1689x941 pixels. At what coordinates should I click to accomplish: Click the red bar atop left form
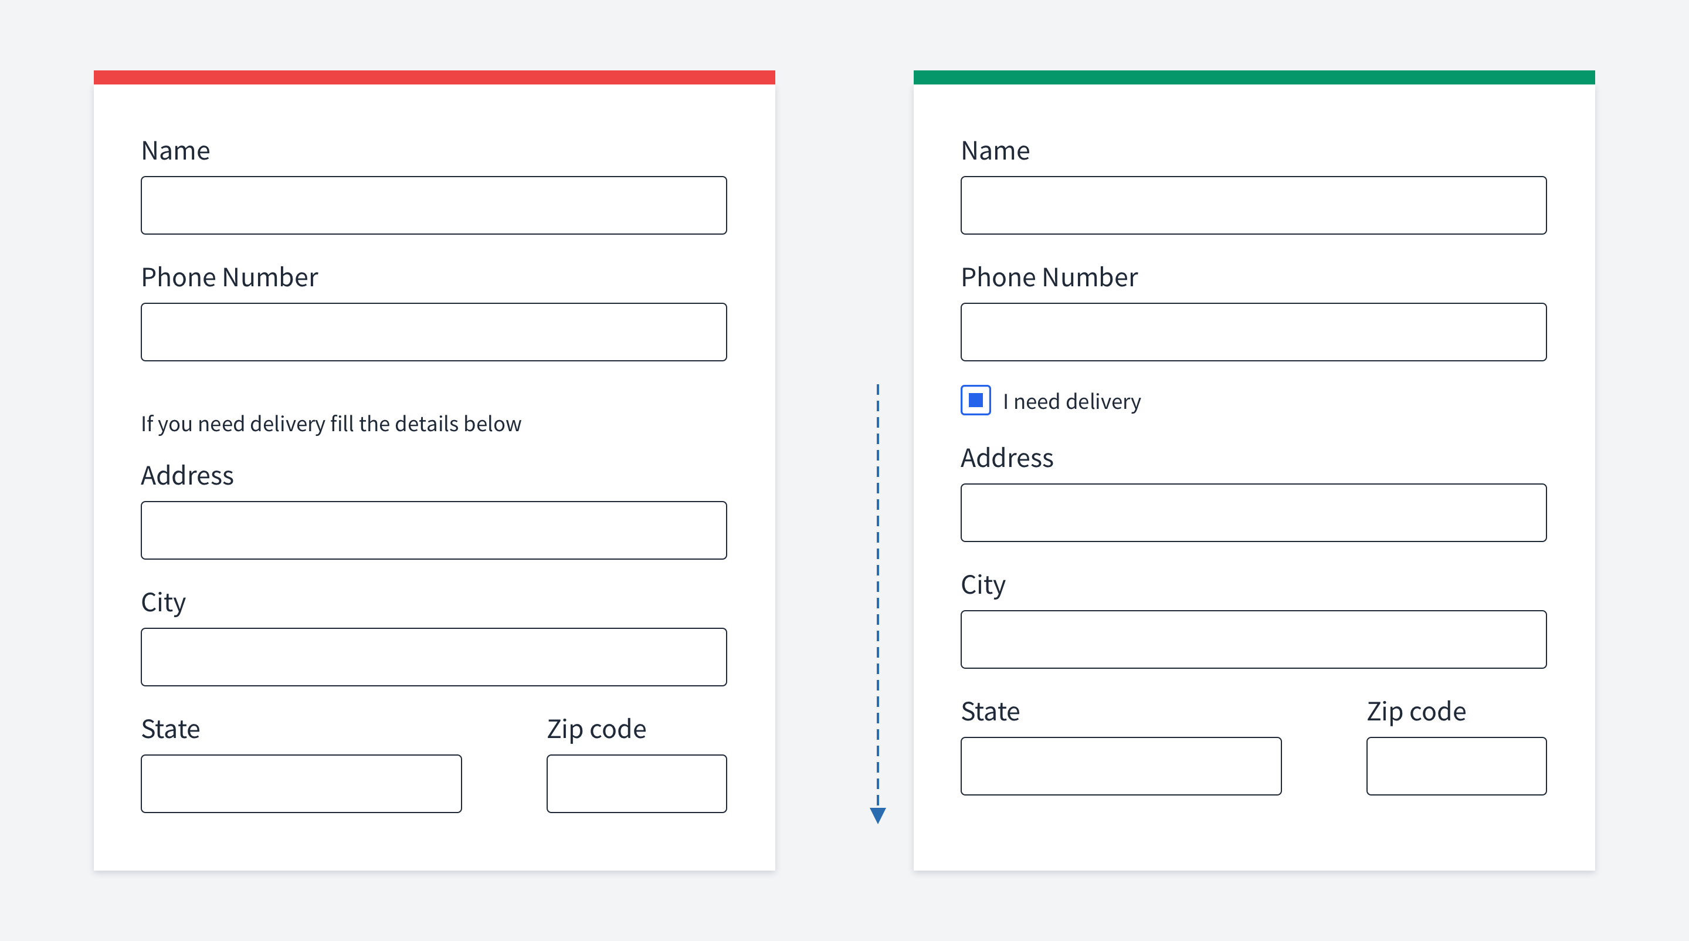coord(434,77)
